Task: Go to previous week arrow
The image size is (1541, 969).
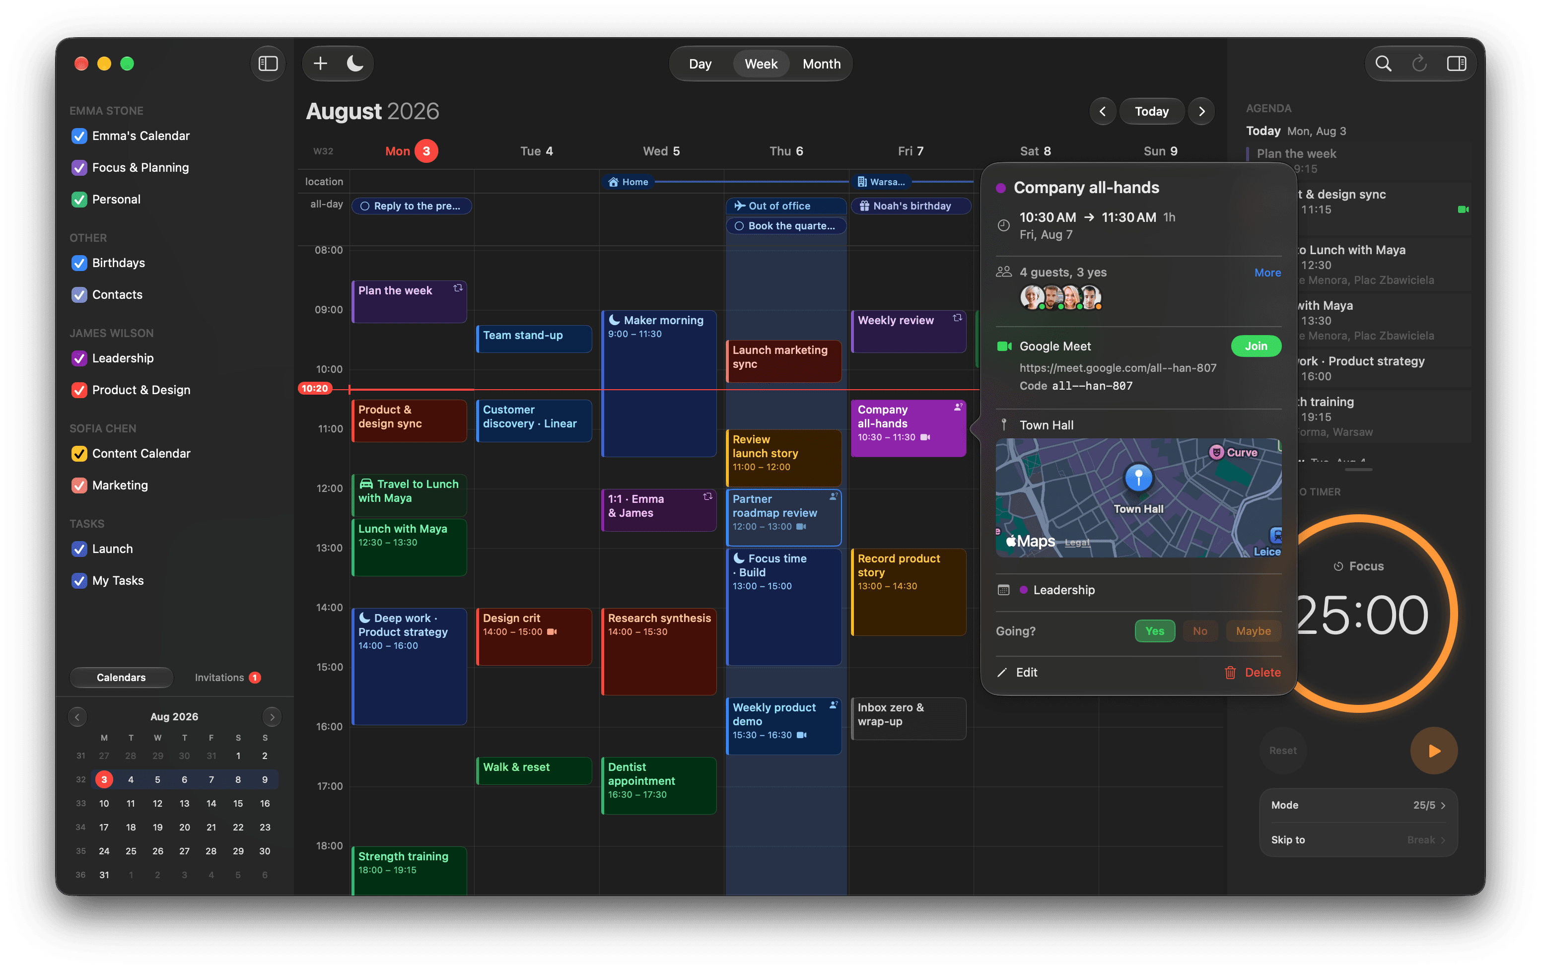Action: coord(1102,111)
